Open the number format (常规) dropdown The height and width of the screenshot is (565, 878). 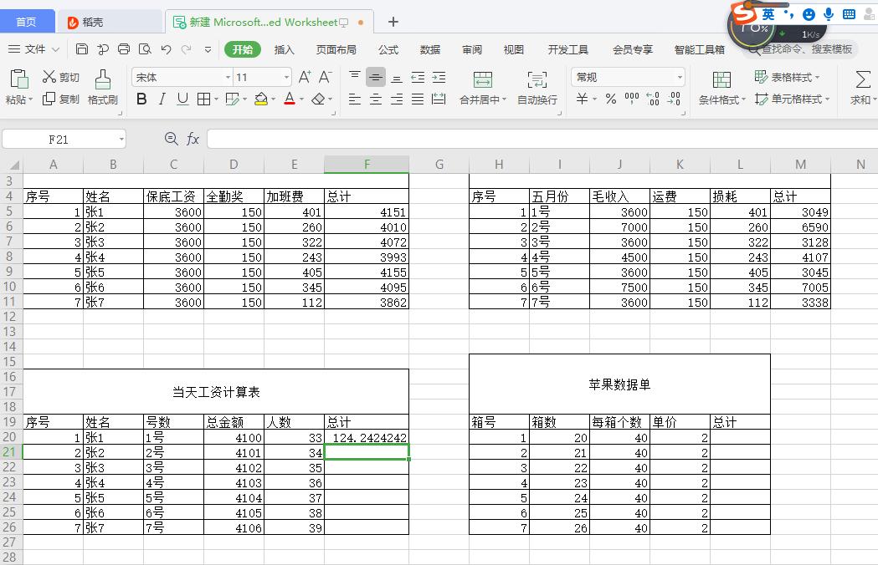point(627,76)
